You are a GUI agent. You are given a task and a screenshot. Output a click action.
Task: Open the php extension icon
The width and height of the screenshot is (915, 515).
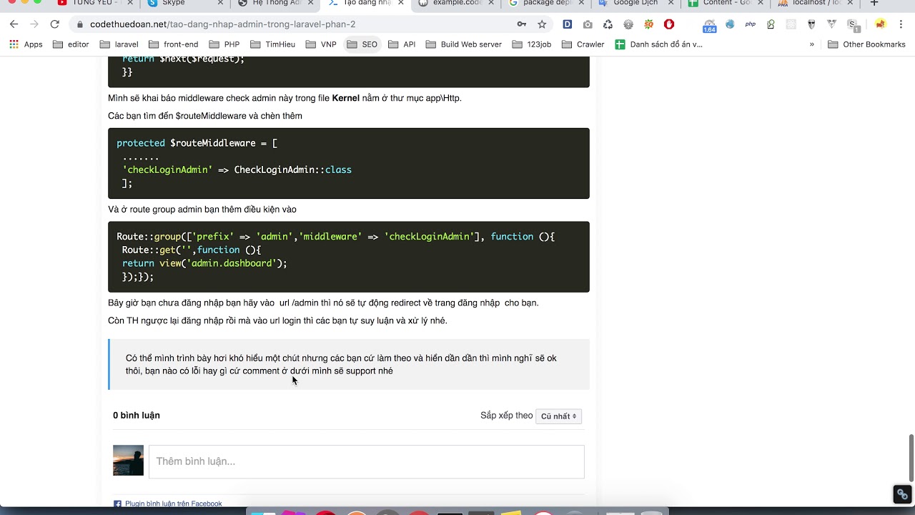750,24
